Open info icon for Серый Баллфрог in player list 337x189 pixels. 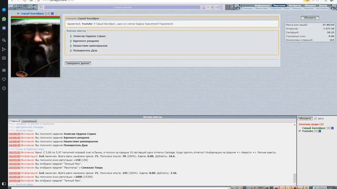(332, 128)
